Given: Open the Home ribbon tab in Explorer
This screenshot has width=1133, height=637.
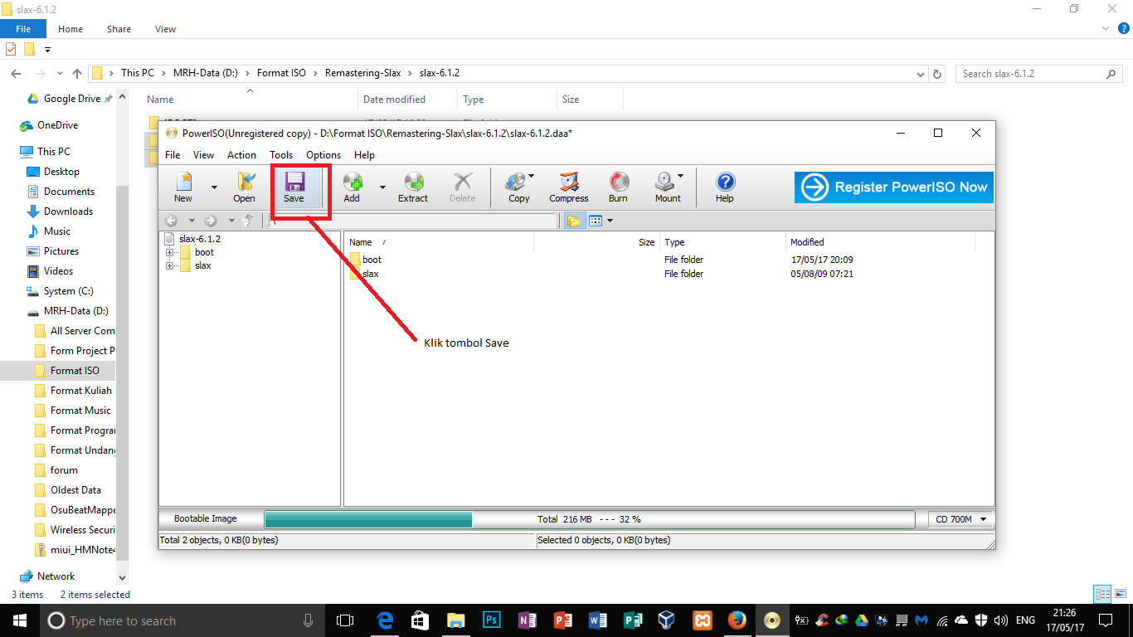Looking at the screenshot, I should (71, 29).
